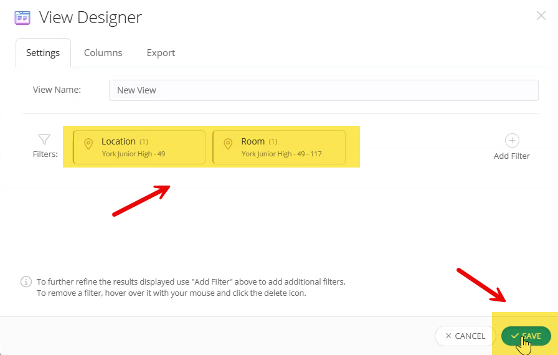Click the Room filter pin icon
Viewport: 558px width, 355px height.
[x=228, y=144]
